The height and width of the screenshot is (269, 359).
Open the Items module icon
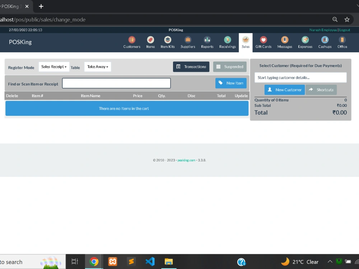tap(150, 40)
